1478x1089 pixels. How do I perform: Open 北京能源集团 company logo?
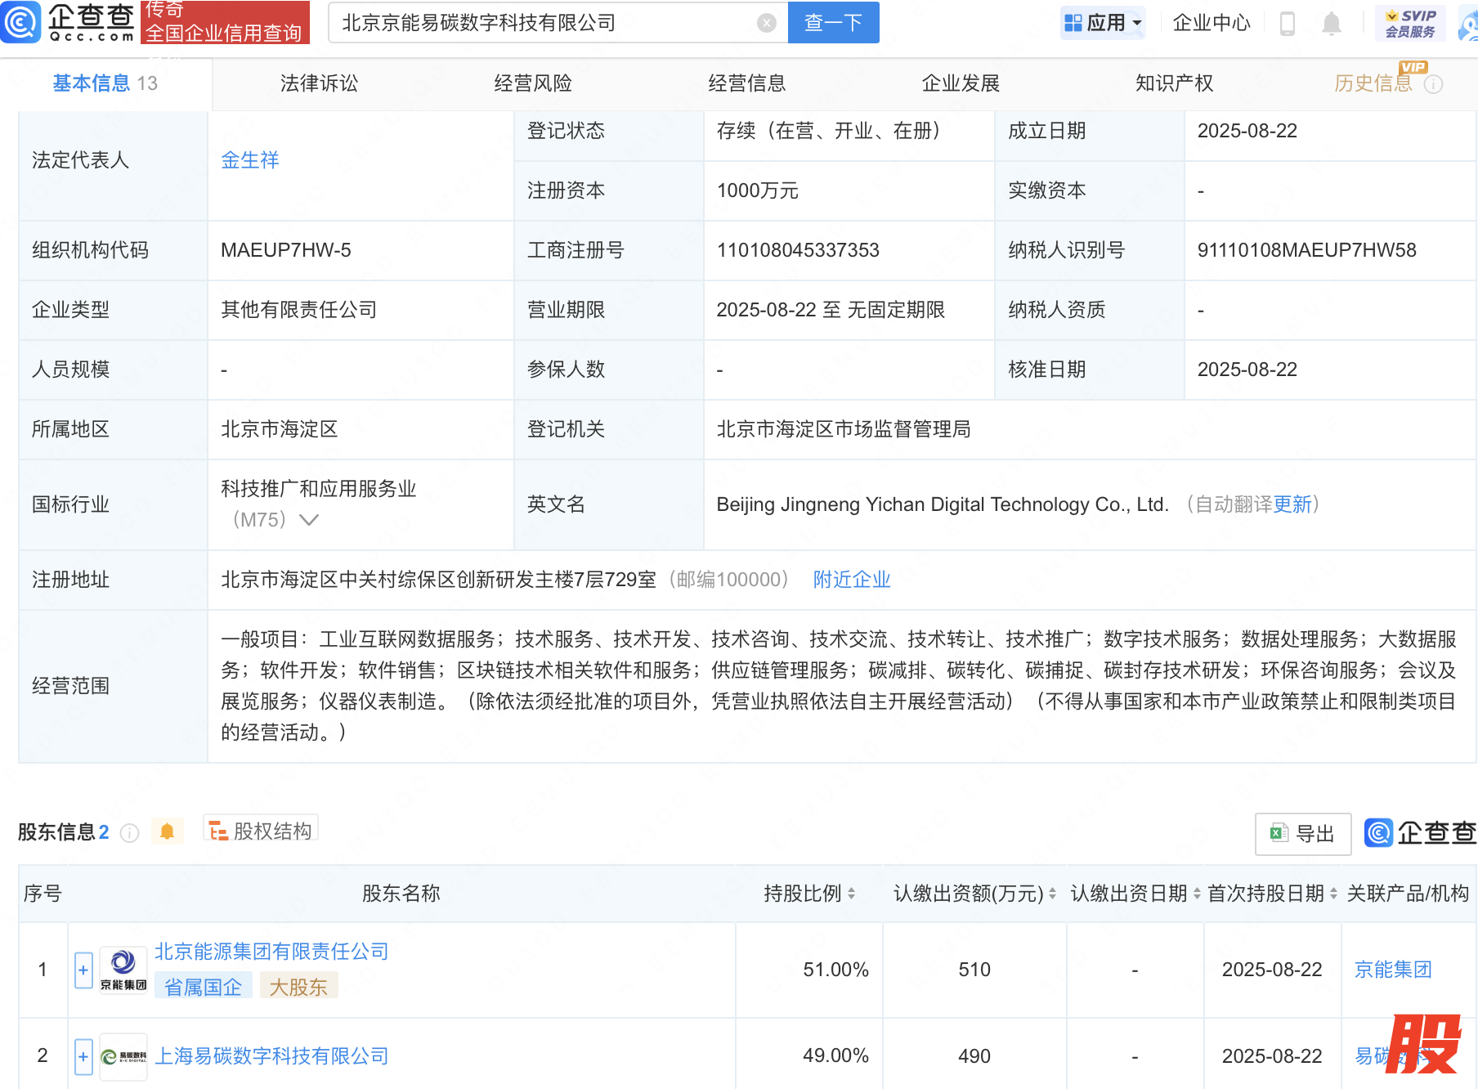click(123, 970)
